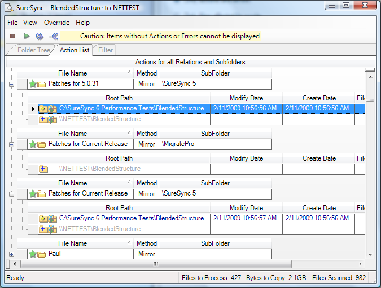Screen dimensions: 381x288
Task: Click the add icon on the MigratePro NETTEST row
Action: coord(43,169)
